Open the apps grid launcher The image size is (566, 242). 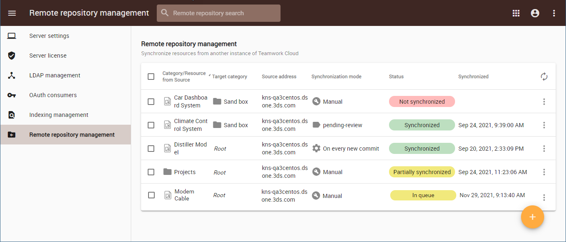[x=516, y=13]
